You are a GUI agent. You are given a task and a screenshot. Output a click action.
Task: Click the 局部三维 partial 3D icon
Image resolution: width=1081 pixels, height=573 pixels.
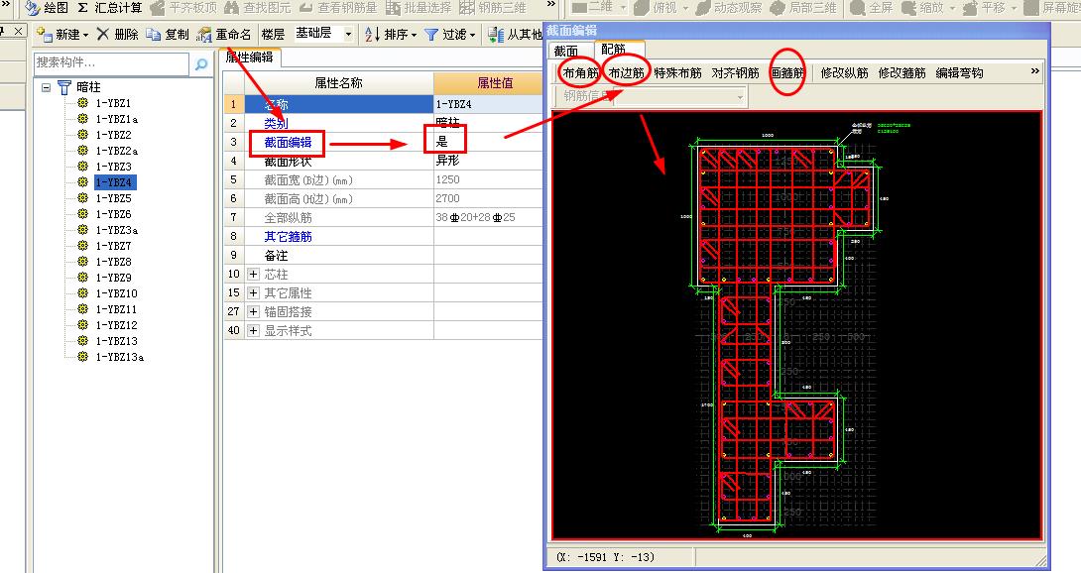coord(778,8)
